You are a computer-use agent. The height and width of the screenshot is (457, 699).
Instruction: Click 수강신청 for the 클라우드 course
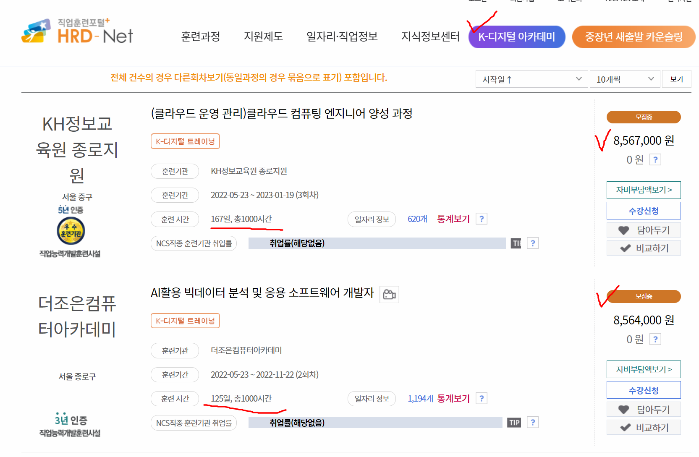tap(644, 211)
